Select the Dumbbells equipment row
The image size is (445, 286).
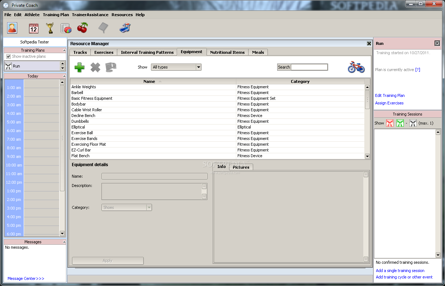point(217,121)
